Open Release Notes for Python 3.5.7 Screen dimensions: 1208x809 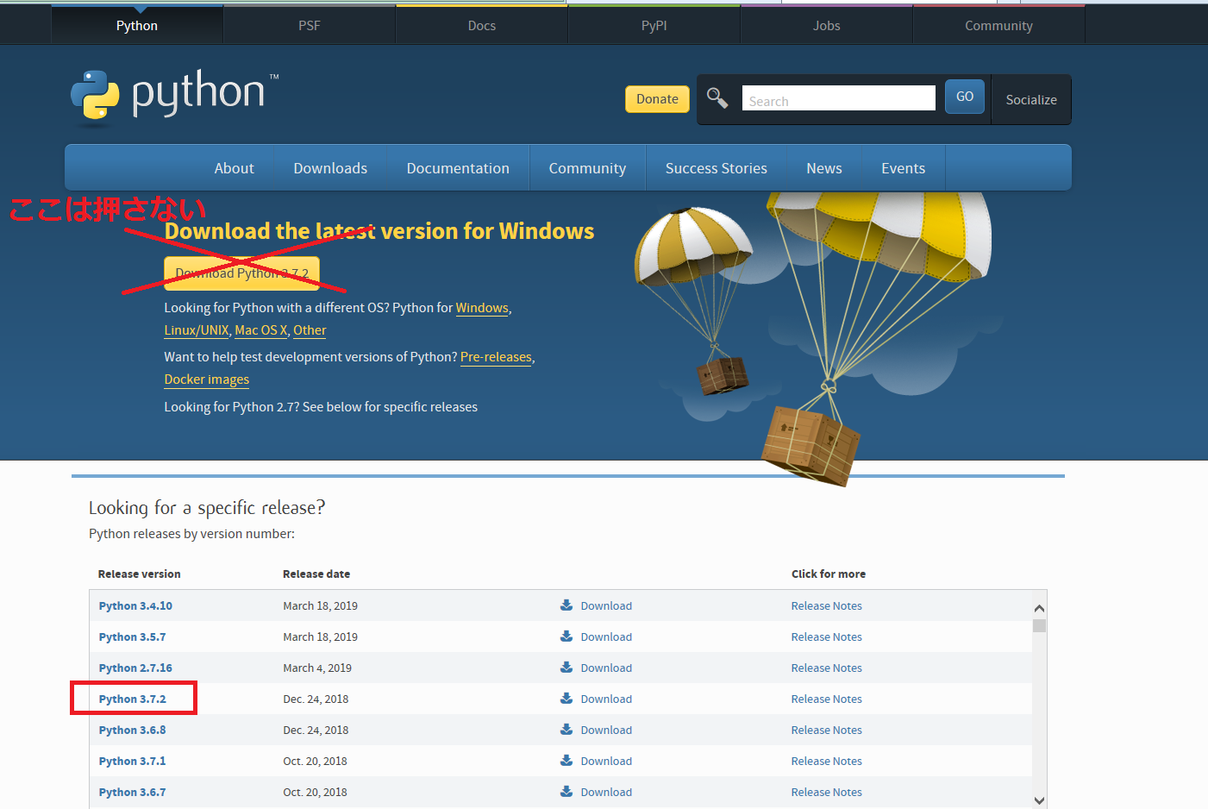pyautogui.click(x=827, y=637)
